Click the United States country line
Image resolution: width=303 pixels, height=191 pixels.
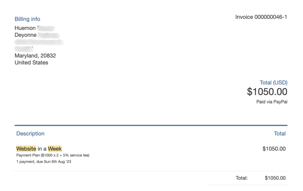click(x=31, y=63)
